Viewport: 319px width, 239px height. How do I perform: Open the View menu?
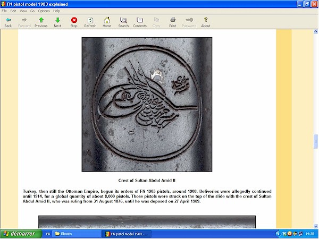[23, 11]
